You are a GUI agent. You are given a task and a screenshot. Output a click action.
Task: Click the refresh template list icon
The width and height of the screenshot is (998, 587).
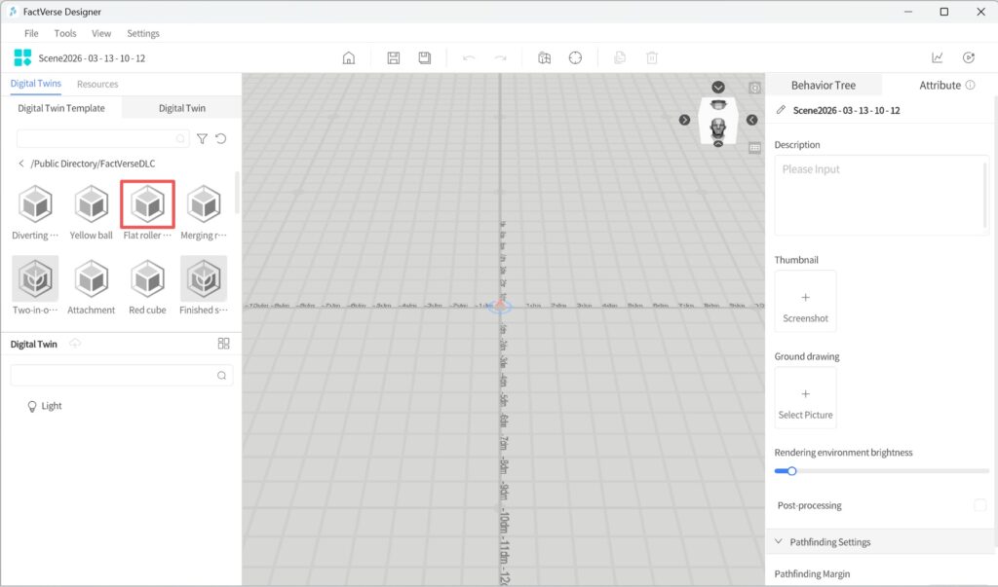(221, 139)
